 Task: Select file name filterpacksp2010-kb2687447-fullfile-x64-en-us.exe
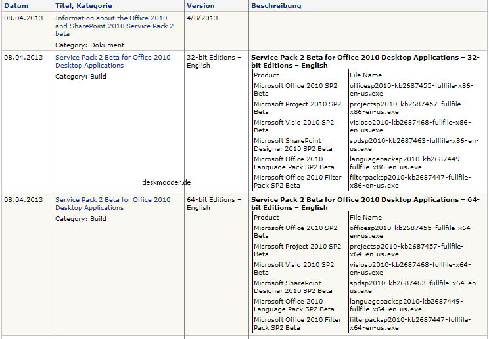pyautogui.click(x=410, y=323)
